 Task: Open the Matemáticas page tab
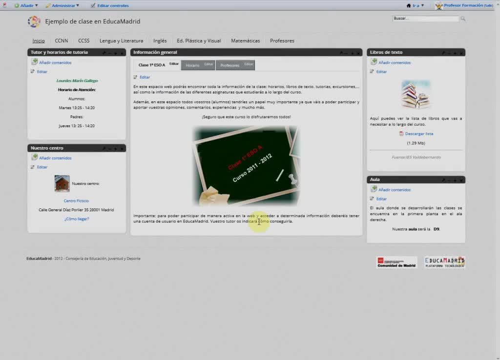245,41
